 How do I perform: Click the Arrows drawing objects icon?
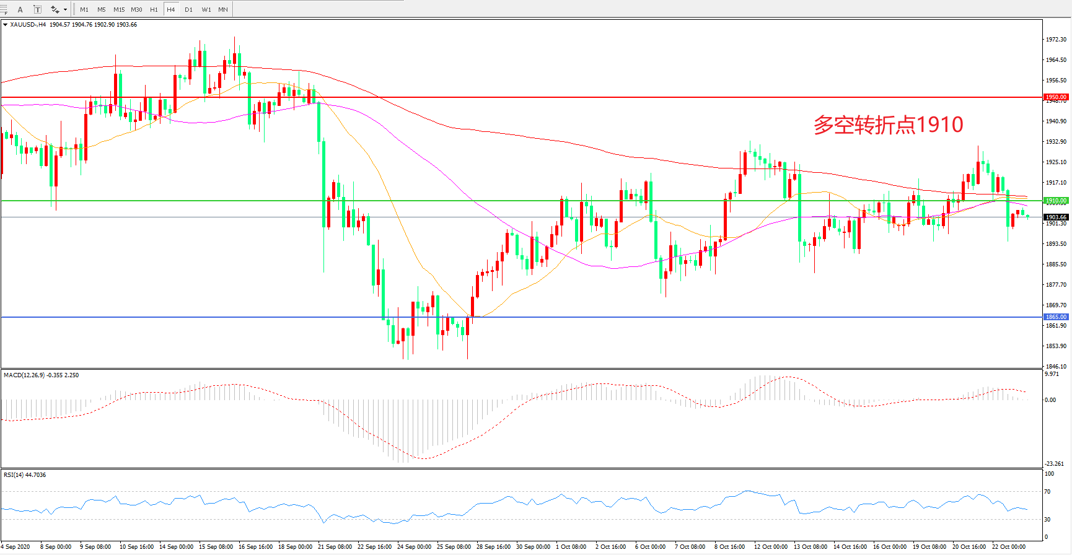tap(55, 9)
